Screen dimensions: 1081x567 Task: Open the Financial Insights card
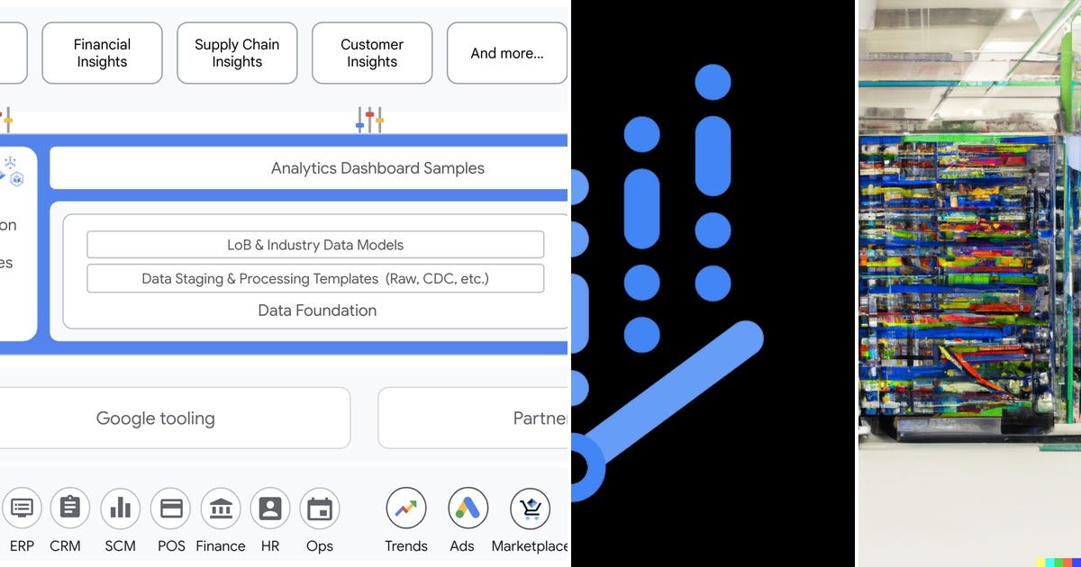click(101, 52)
